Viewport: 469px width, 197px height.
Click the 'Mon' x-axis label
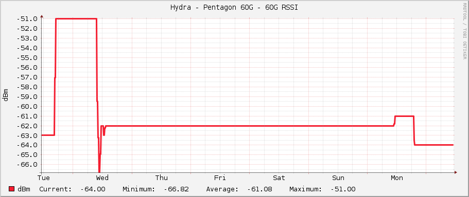pyautogui.click(x=397, y=178)
